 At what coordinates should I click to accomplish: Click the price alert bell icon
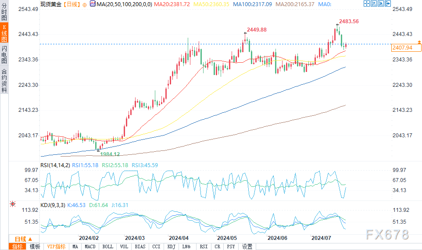(x=419, y=41)
